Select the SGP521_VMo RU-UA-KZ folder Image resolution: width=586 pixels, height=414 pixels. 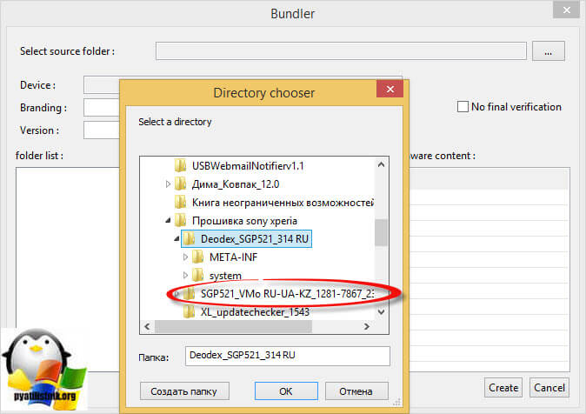click(x=287, y=294)
